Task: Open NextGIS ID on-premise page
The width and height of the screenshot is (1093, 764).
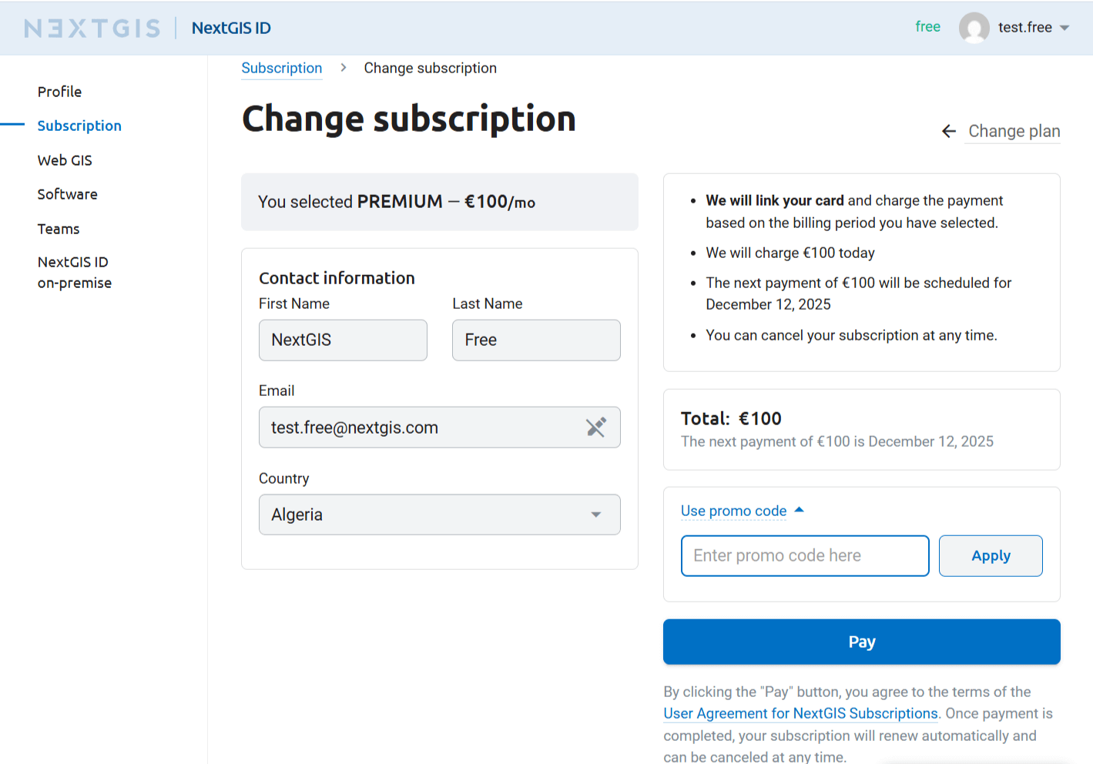Action: (x=74, y=273)
